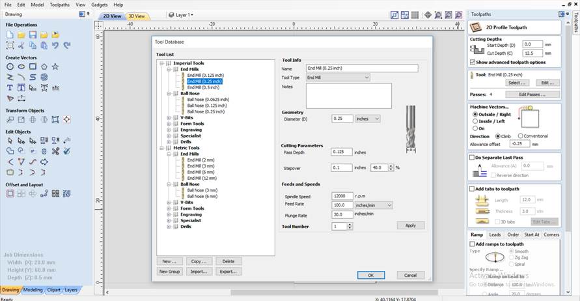Open the Gadgets menu
The width and height of the screenshot is (580, 301).
click(99, 5)
